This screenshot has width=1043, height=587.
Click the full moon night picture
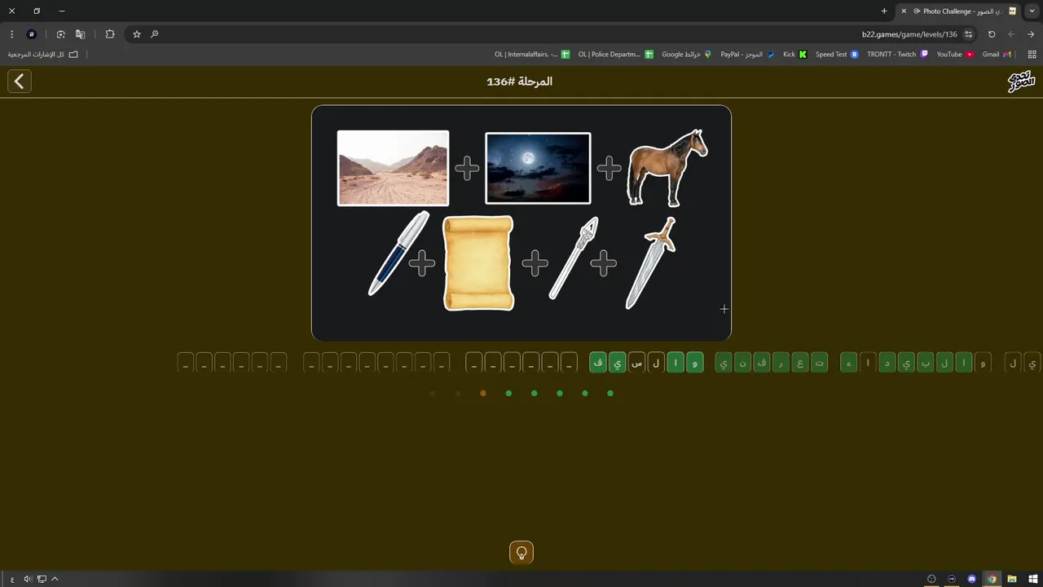(538, 168)
